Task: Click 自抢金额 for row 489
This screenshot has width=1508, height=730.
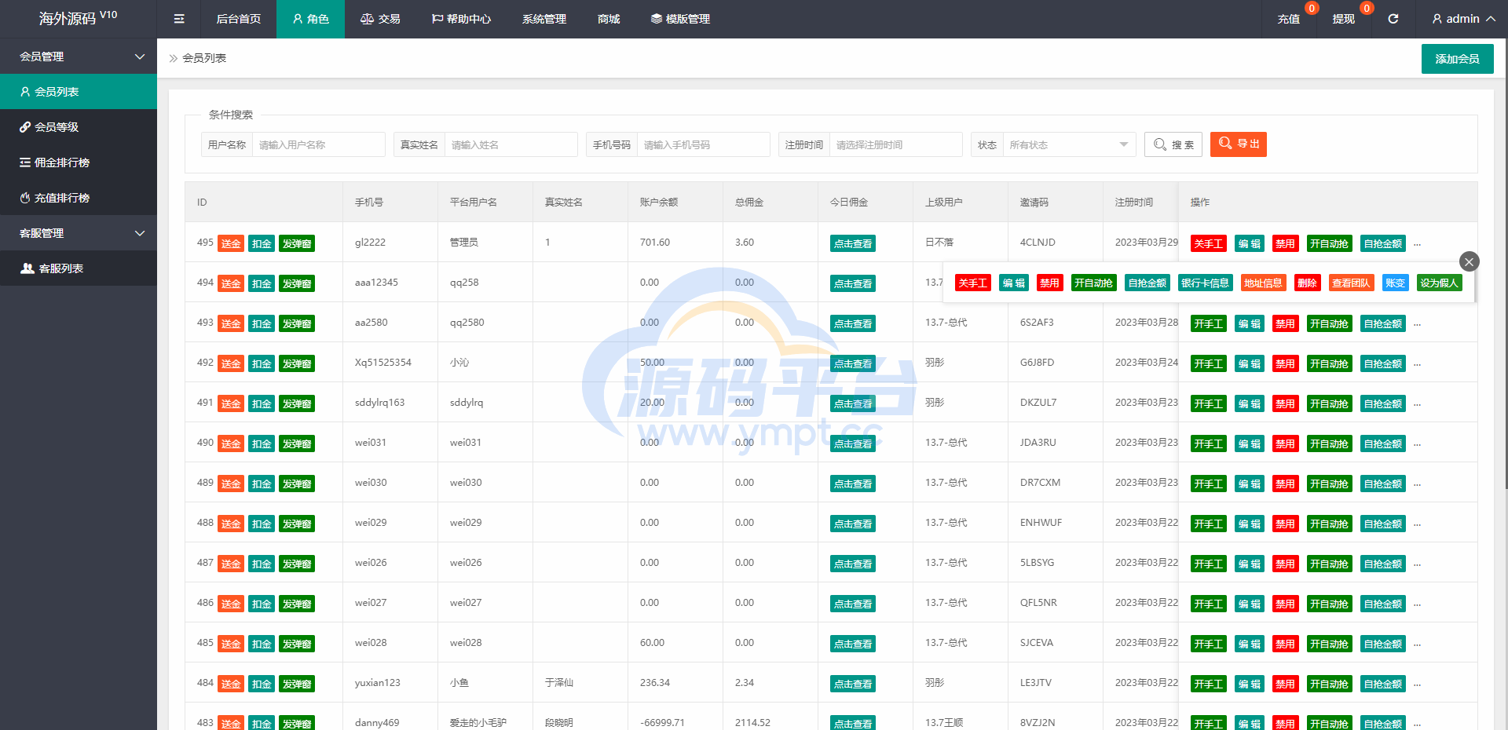Action: [x=1382, y=484]
